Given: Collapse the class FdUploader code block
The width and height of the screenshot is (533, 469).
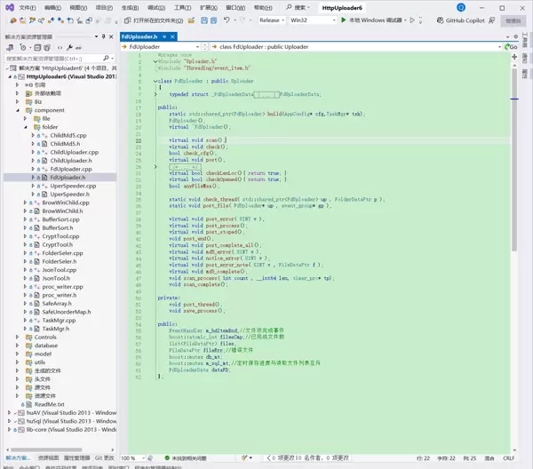Looking at the screenshot, I should pyautogui.click(x=155, y=80).
